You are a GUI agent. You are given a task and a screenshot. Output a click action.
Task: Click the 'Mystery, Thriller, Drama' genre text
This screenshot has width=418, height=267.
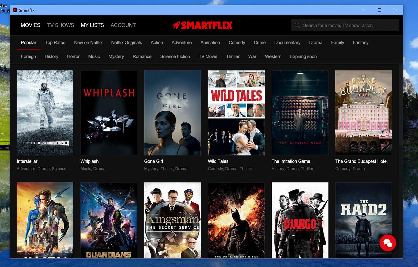(166, 169)
